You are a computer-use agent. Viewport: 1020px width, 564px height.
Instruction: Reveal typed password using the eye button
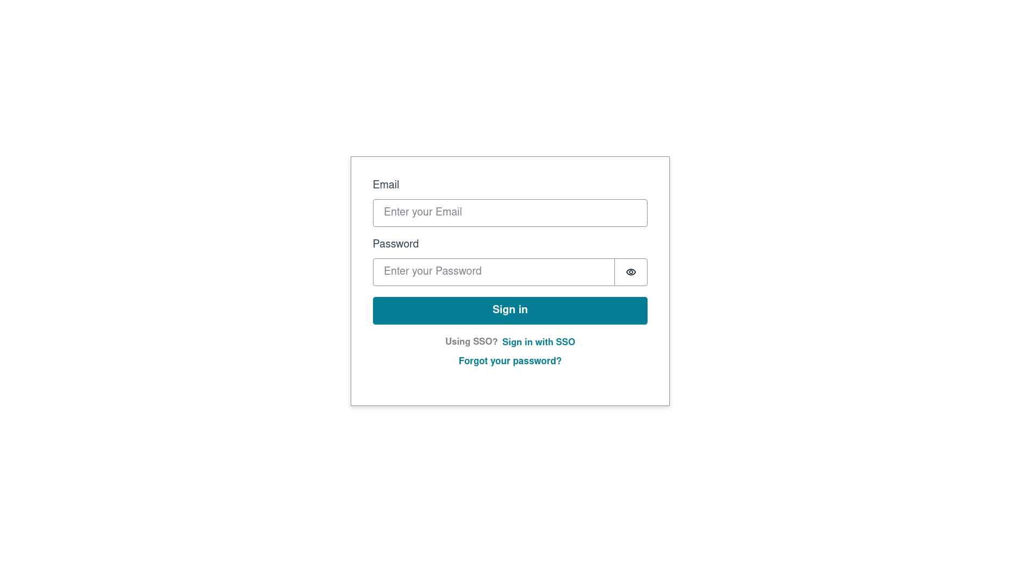click(631, 272)
